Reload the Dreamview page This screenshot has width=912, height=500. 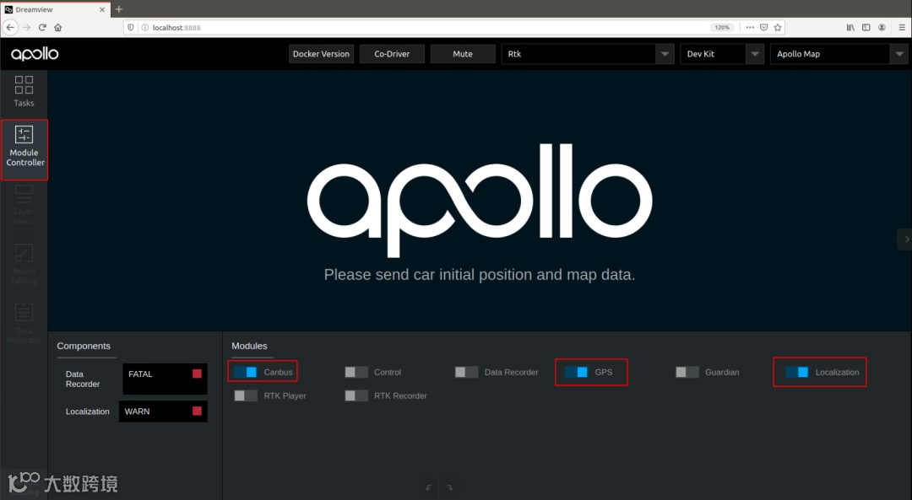(42, 27)
